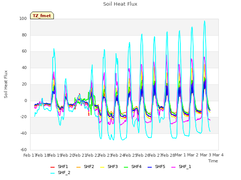Screen dimensions: 241x180
Task: Select the SHF2 legend entry
Action: pos(85,166)
